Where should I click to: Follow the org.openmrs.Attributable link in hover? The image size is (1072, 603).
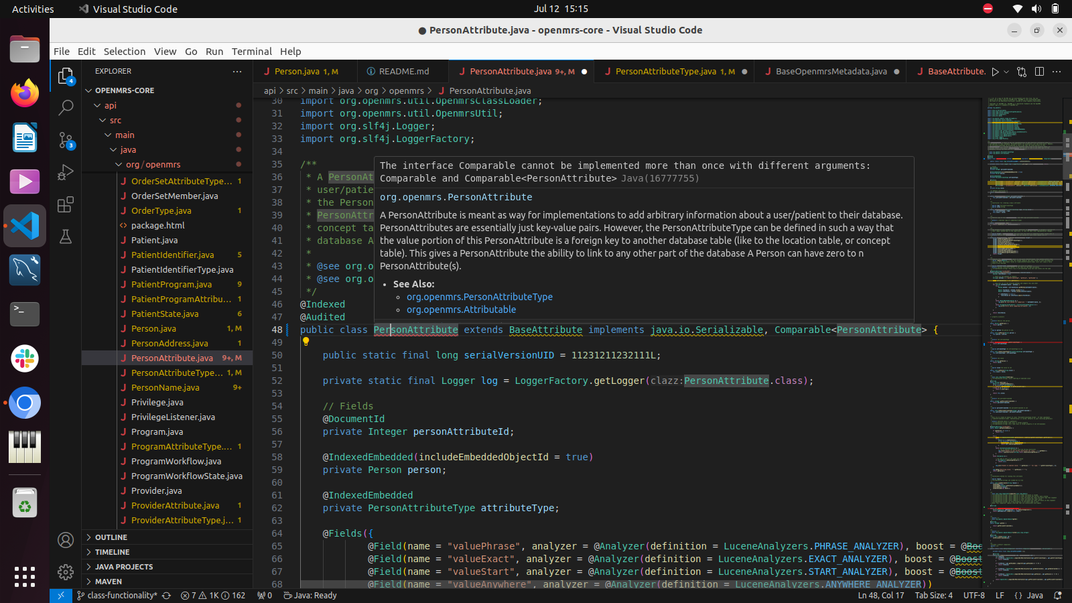(x=461, y=310)
